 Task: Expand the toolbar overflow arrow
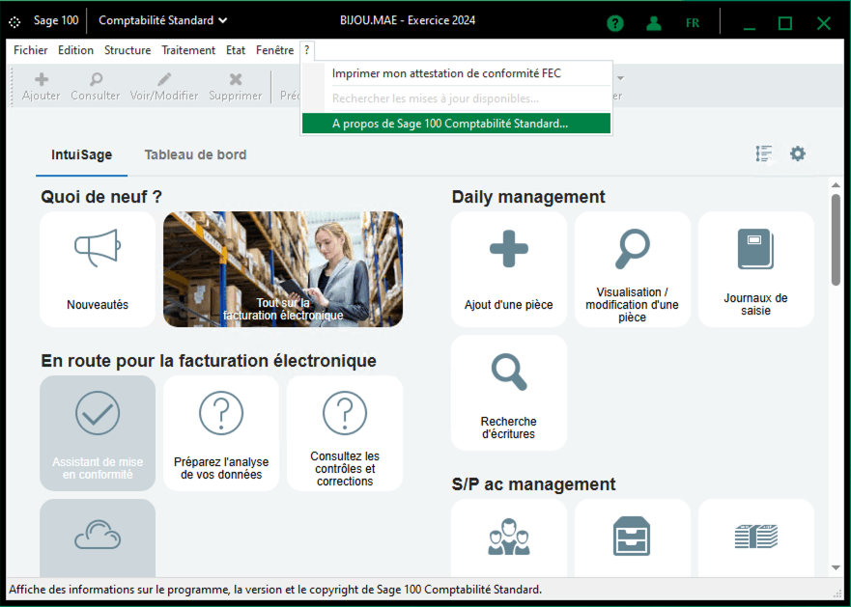click(620, 79)
